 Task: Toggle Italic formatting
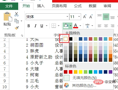(35, 26)
